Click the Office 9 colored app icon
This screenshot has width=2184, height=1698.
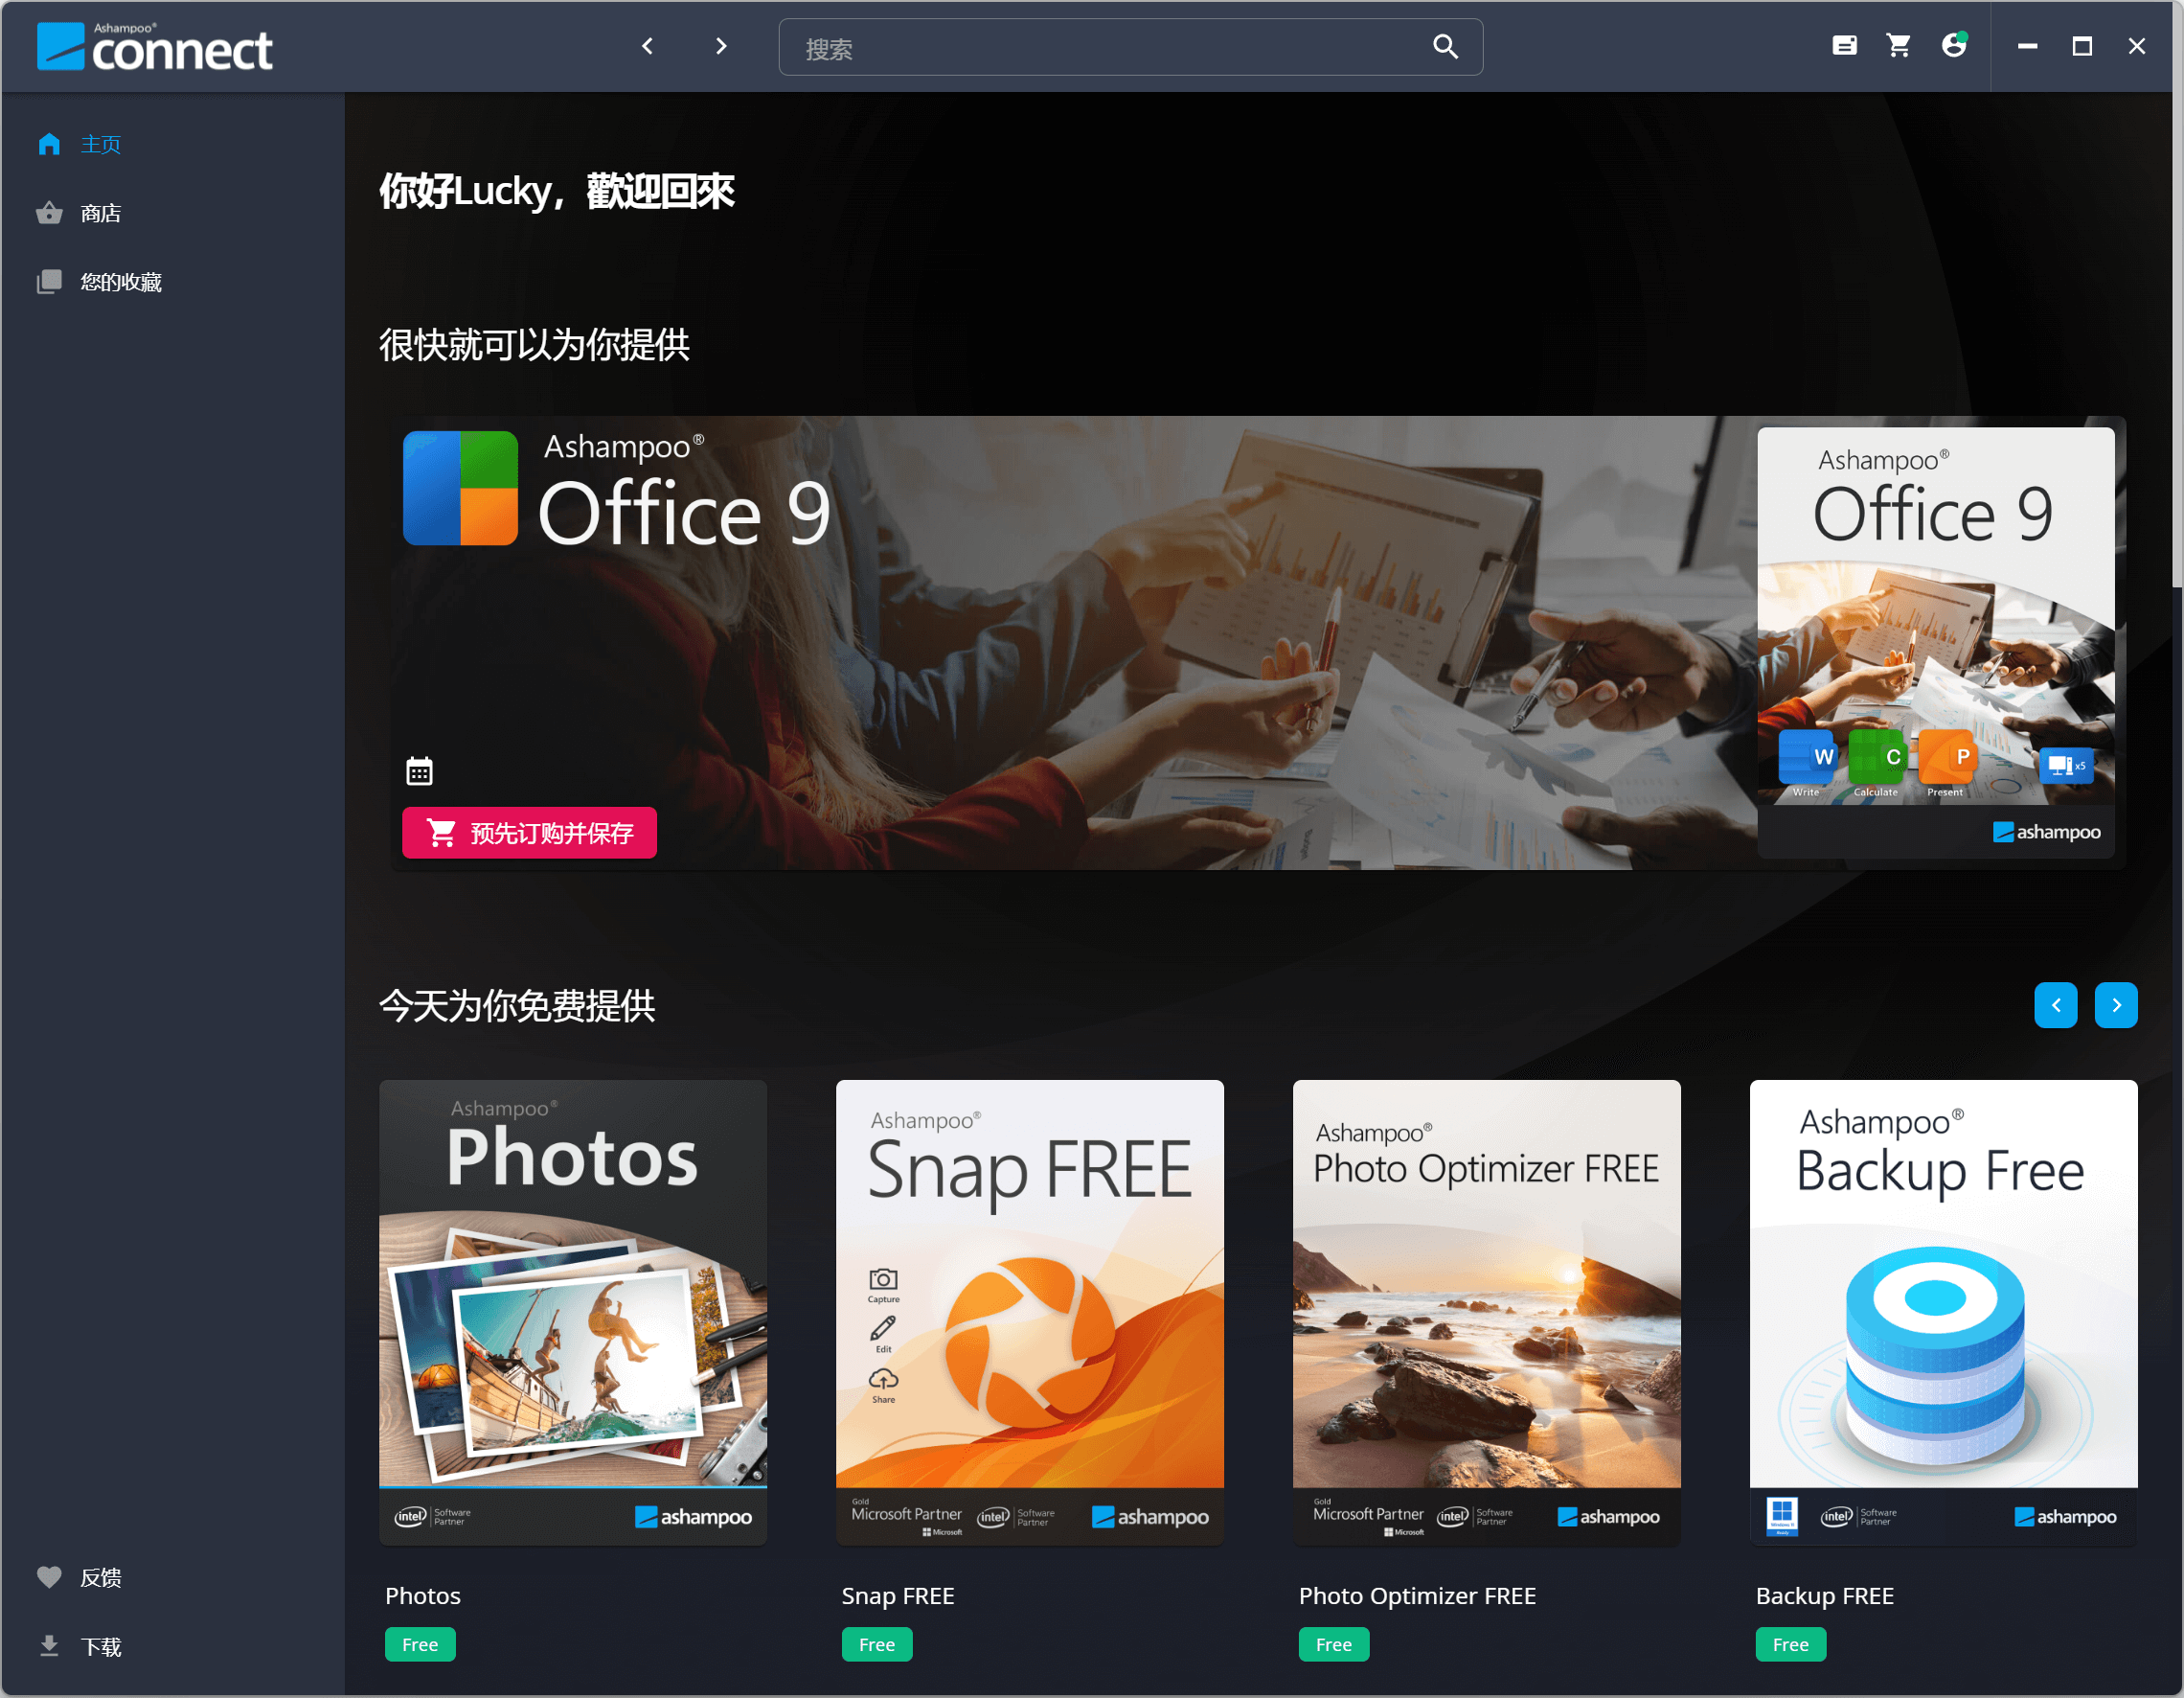460,489
